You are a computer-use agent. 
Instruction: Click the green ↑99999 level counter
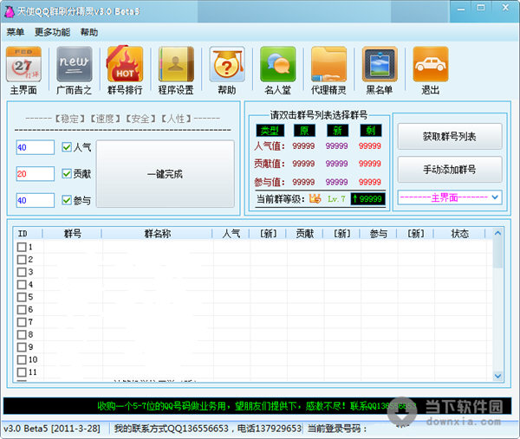coord(367,199)
